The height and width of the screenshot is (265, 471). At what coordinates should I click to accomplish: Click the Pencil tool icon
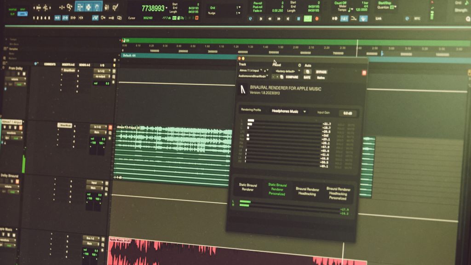115,7
